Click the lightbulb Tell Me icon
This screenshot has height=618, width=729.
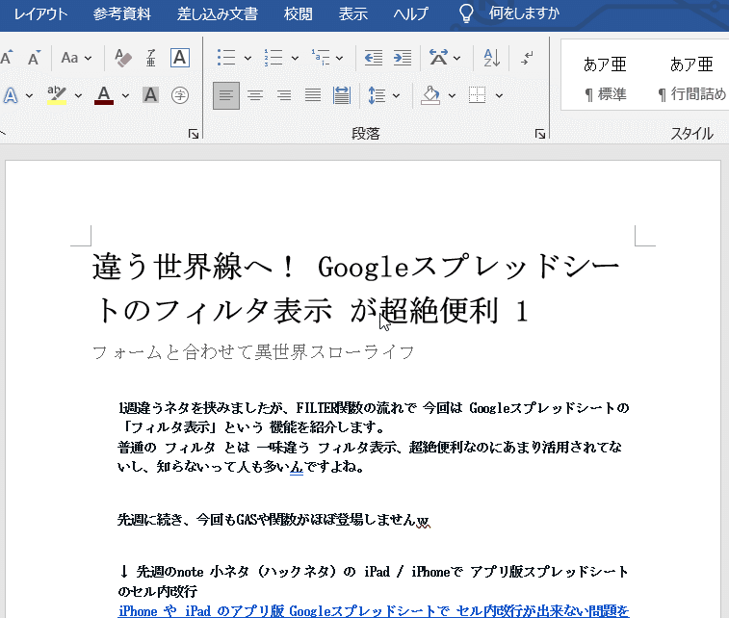coord(466,13)
